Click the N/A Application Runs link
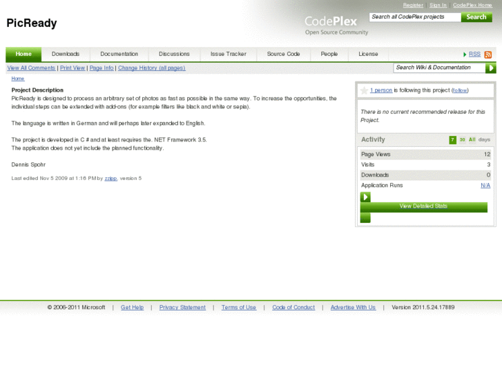Screen dimensions: 502x376 pyautogui.click(x=485, y=186)
